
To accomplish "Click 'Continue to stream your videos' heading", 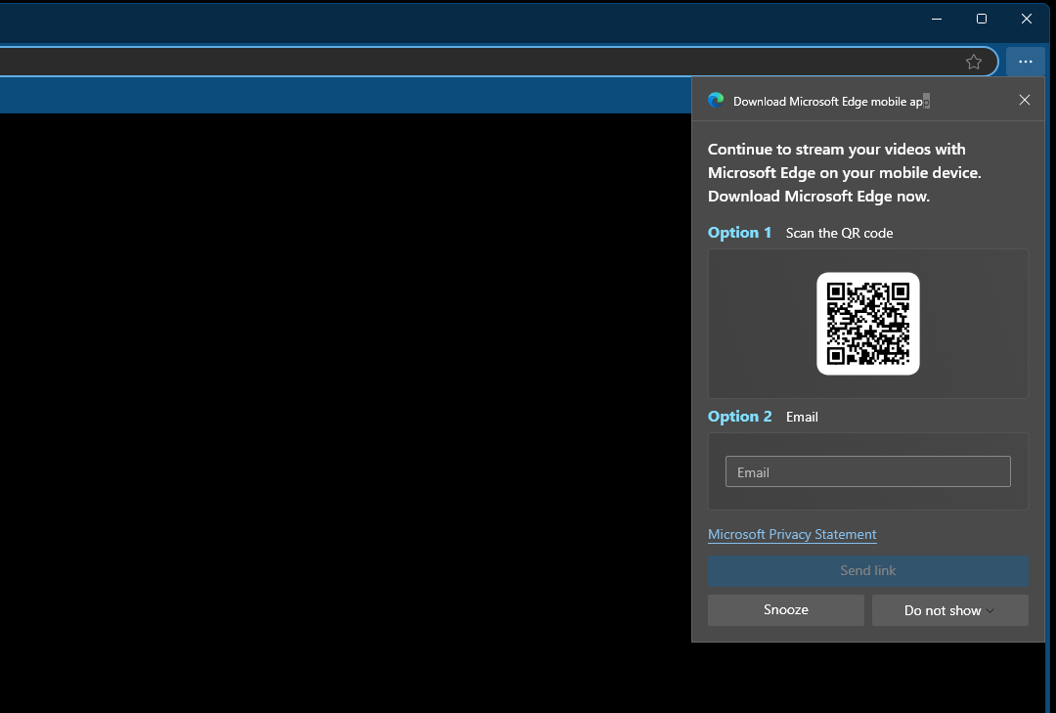I will [845, 172].
